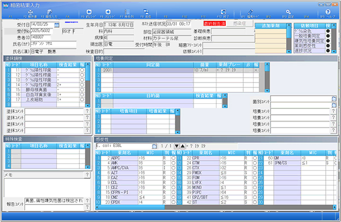Toggle the circle for 薬剤感受性 request item
The image size is (341, 222).
(x=327, y=45)
